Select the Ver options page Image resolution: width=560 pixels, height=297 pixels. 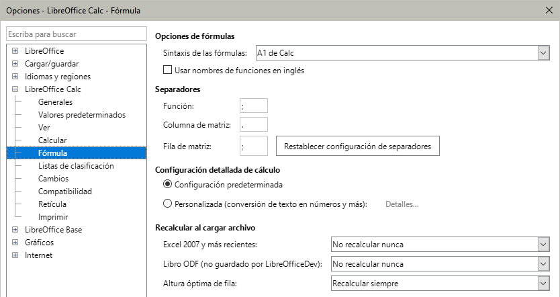[x=44, y=128]
